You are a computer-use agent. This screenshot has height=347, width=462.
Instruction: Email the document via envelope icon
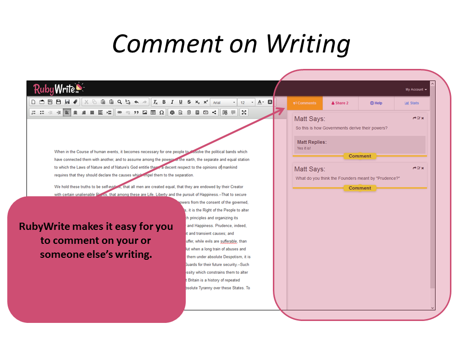[205, 112]
